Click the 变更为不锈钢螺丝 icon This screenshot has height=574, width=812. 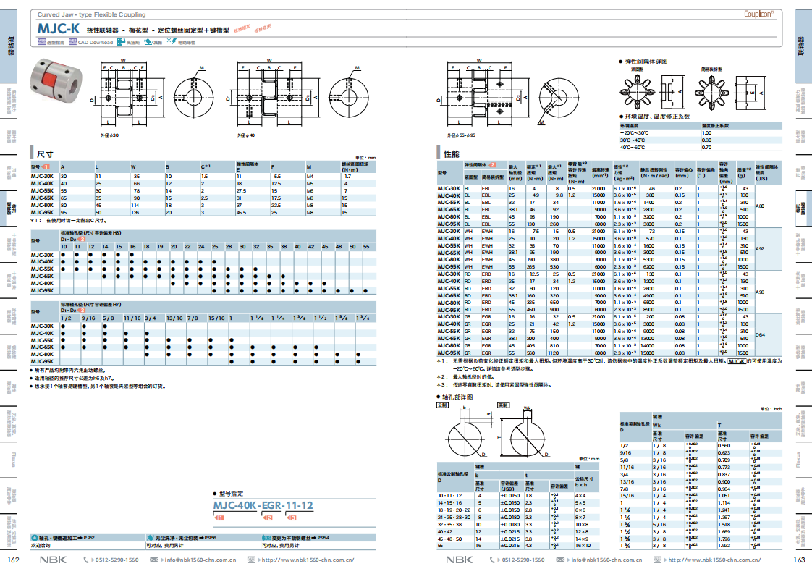click(267, 539)
